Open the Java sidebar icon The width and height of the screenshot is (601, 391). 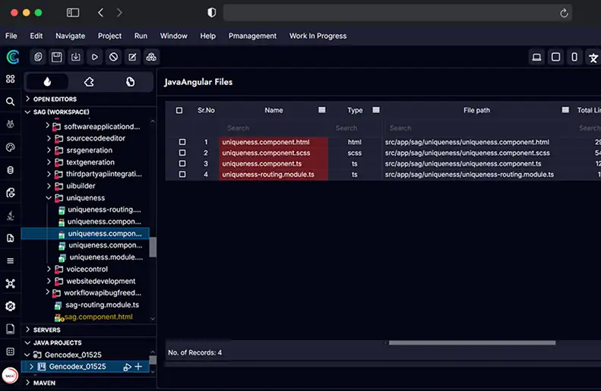pos(11,215)
